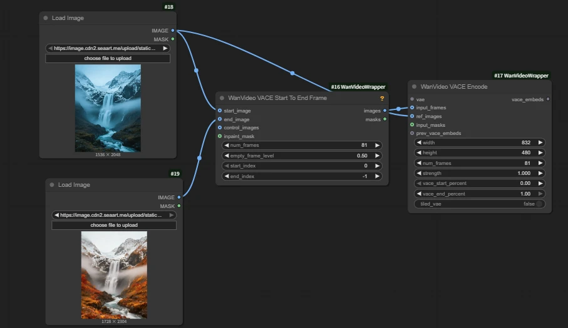568x328 pixels.
Task: Collapse Load Image node #19 with its title dot
Action: point(51,185)
